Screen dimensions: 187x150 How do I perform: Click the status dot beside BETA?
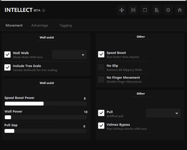[x=43, y=11]
